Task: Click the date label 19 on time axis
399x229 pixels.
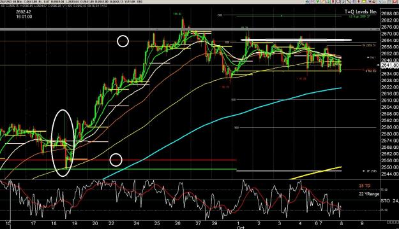Action: click(x=74, y=224)
